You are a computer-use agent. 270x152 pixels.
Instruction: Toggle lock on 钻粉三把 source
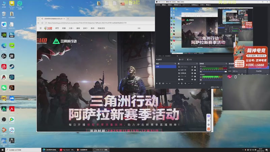[x=195, y=70]
